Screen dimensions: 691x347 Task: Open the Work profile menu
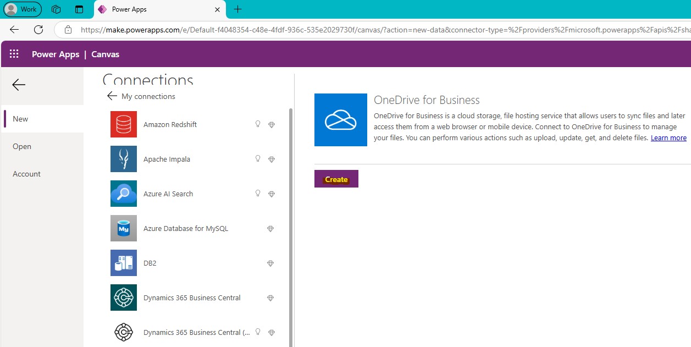(x=23, y=9)
